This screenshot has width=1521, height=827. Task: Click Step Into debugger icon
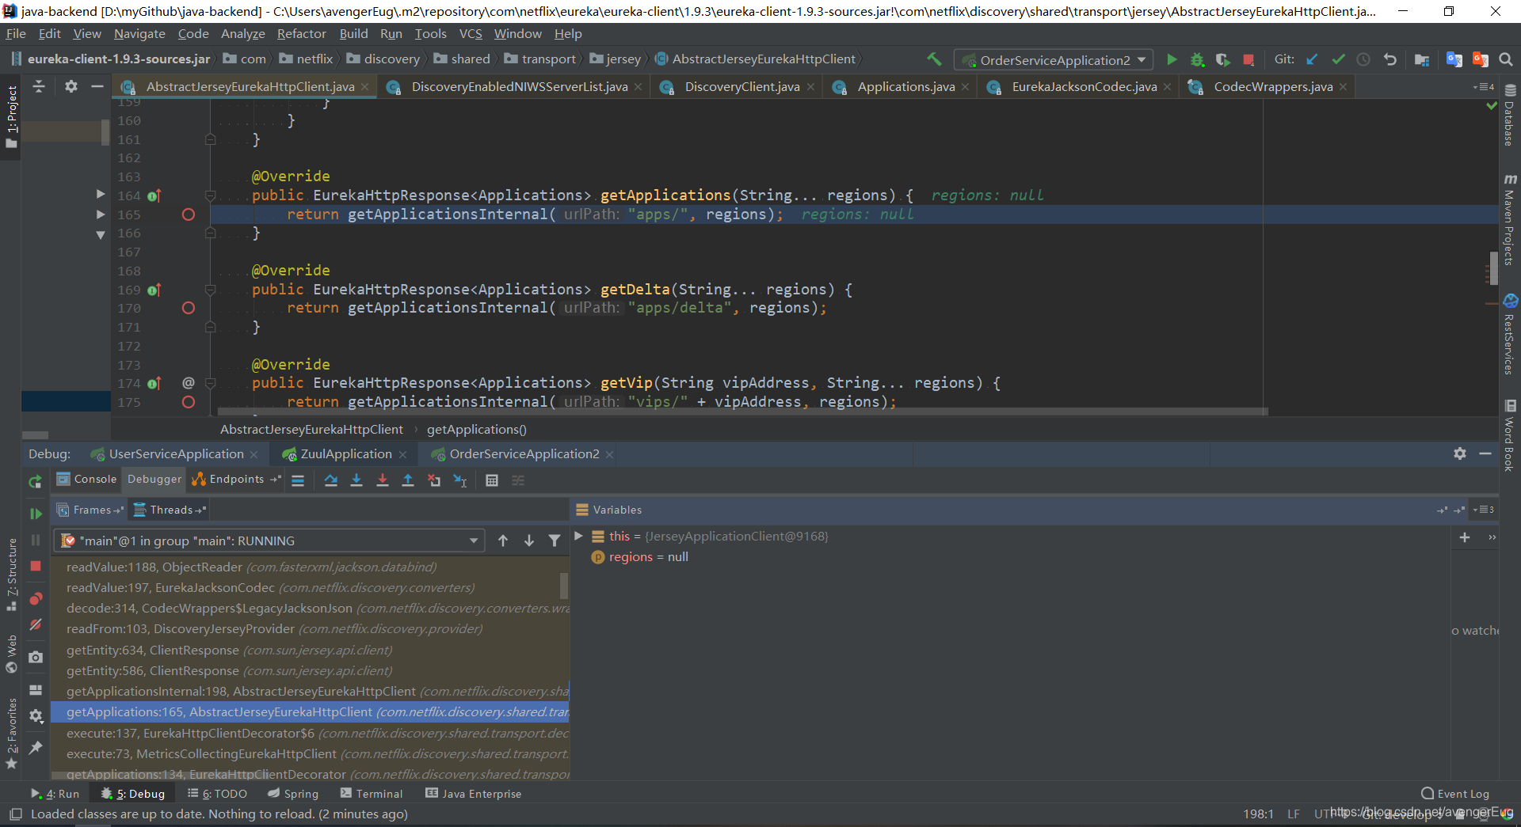click(356, 480)
